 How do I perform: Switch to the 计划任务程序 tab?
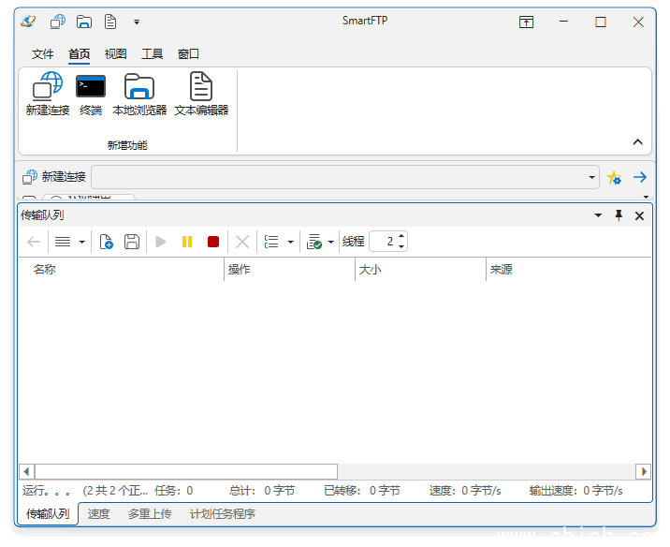point(223,514)
